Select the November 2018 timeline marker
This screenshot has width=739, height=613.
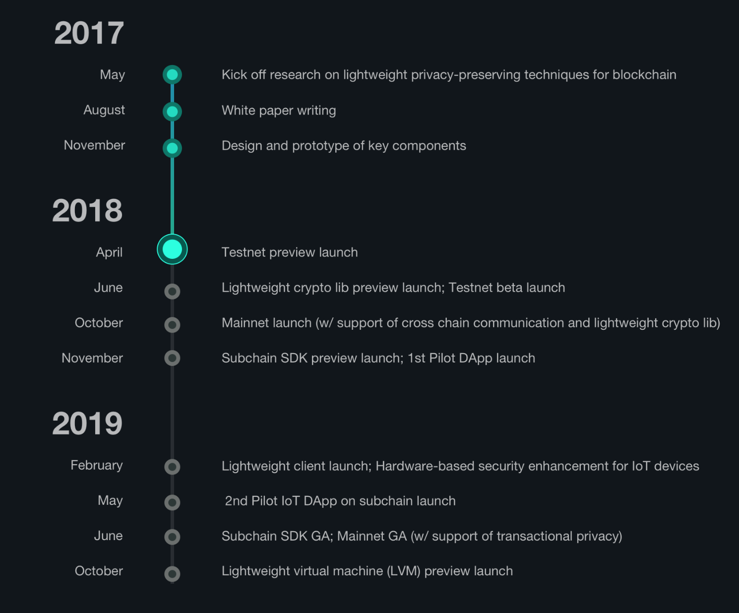click(172, 358)
